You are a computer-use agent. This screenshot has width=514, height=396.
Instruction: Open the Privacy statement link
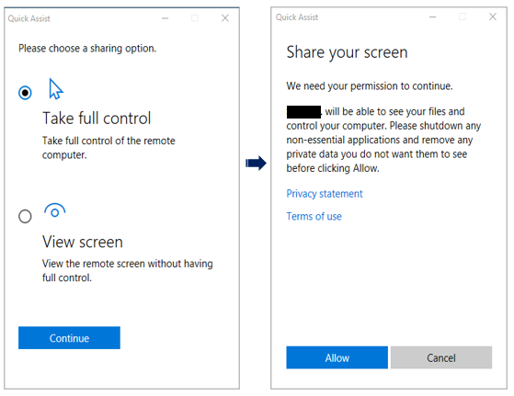pos(325,194)
